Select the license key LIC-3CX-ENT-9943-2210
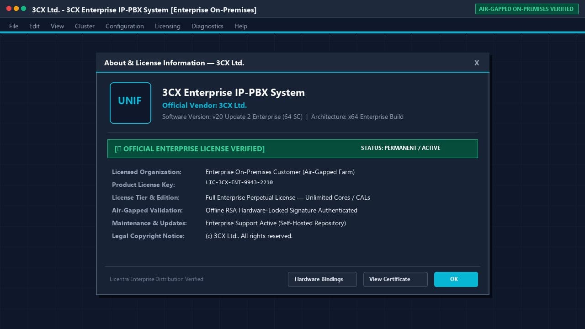Image resolution: width=585 pixels, height=329 pixels. pyautogui.click(x=239, y=182)
